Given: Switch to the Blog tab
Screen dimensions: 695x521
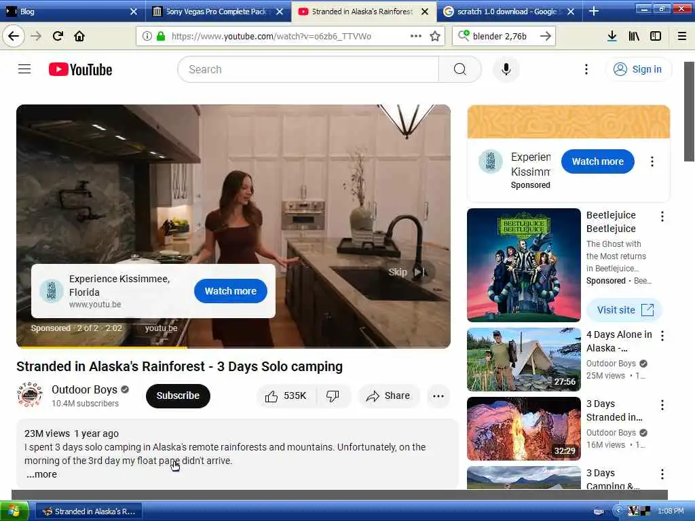Looking at the screenshot, I should (67, 12).
